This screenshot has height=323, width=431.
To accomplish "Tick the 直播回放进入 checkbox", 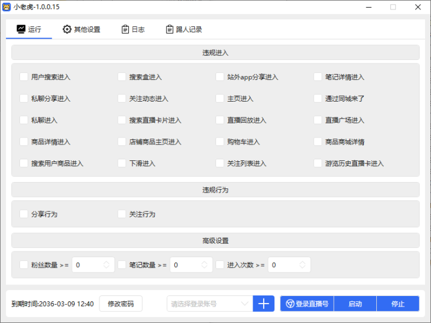I will point(220,120).
